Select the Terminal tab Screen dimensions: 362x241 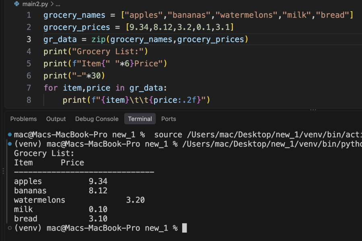pyautogui.click(x=140, y=119)
